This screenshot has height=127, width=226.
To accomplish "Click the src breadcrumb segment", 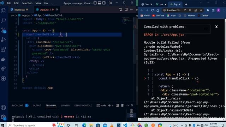I will pos(13,15).
